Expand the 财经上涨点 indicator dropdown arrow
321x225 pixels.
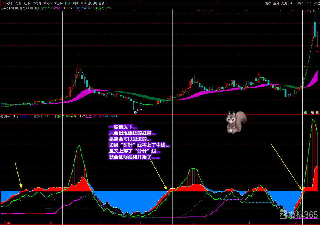(x=2, y=117)
